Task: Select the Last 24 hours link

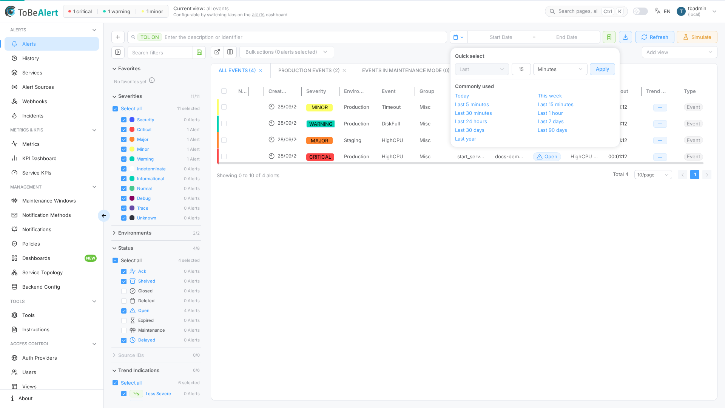Action: point(470,122)
